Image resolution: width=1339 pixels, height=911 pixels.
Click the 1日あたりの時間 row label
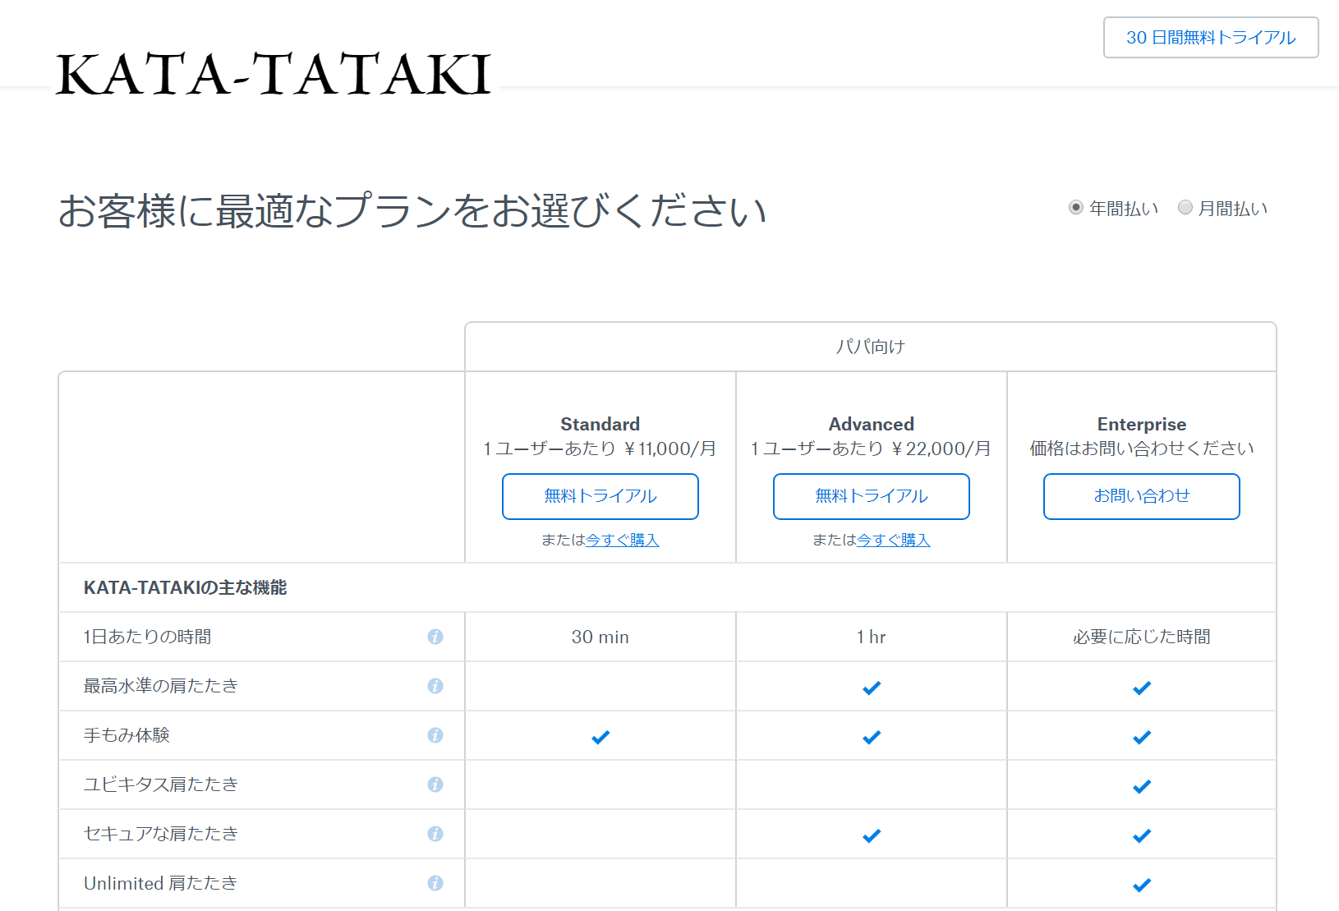[x=148, y=637]
